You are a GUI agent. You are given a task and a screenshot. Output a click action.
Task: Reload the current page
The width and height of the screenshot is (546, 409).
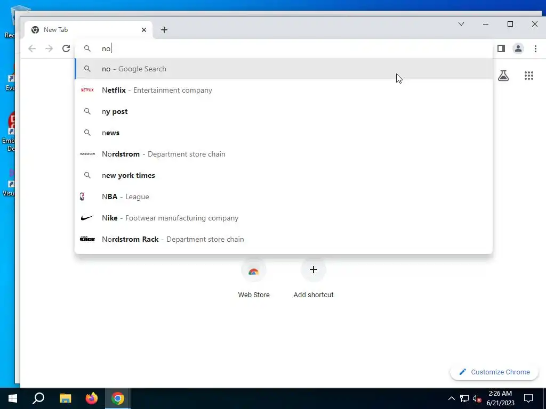coord(66,48)
